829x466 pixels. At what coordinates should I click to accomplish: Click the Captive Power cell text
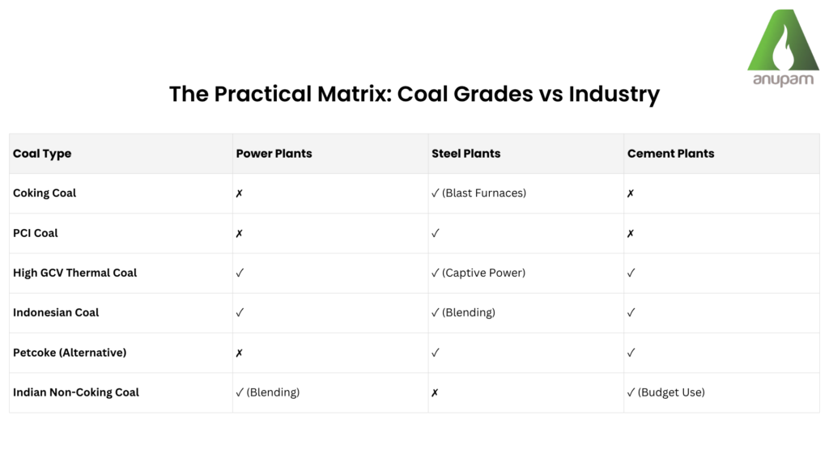tap(483, 273)
